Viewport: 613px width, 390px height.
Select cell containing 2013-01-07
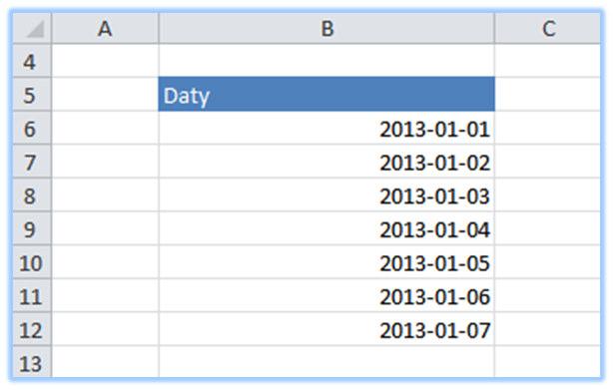[326, 329]
